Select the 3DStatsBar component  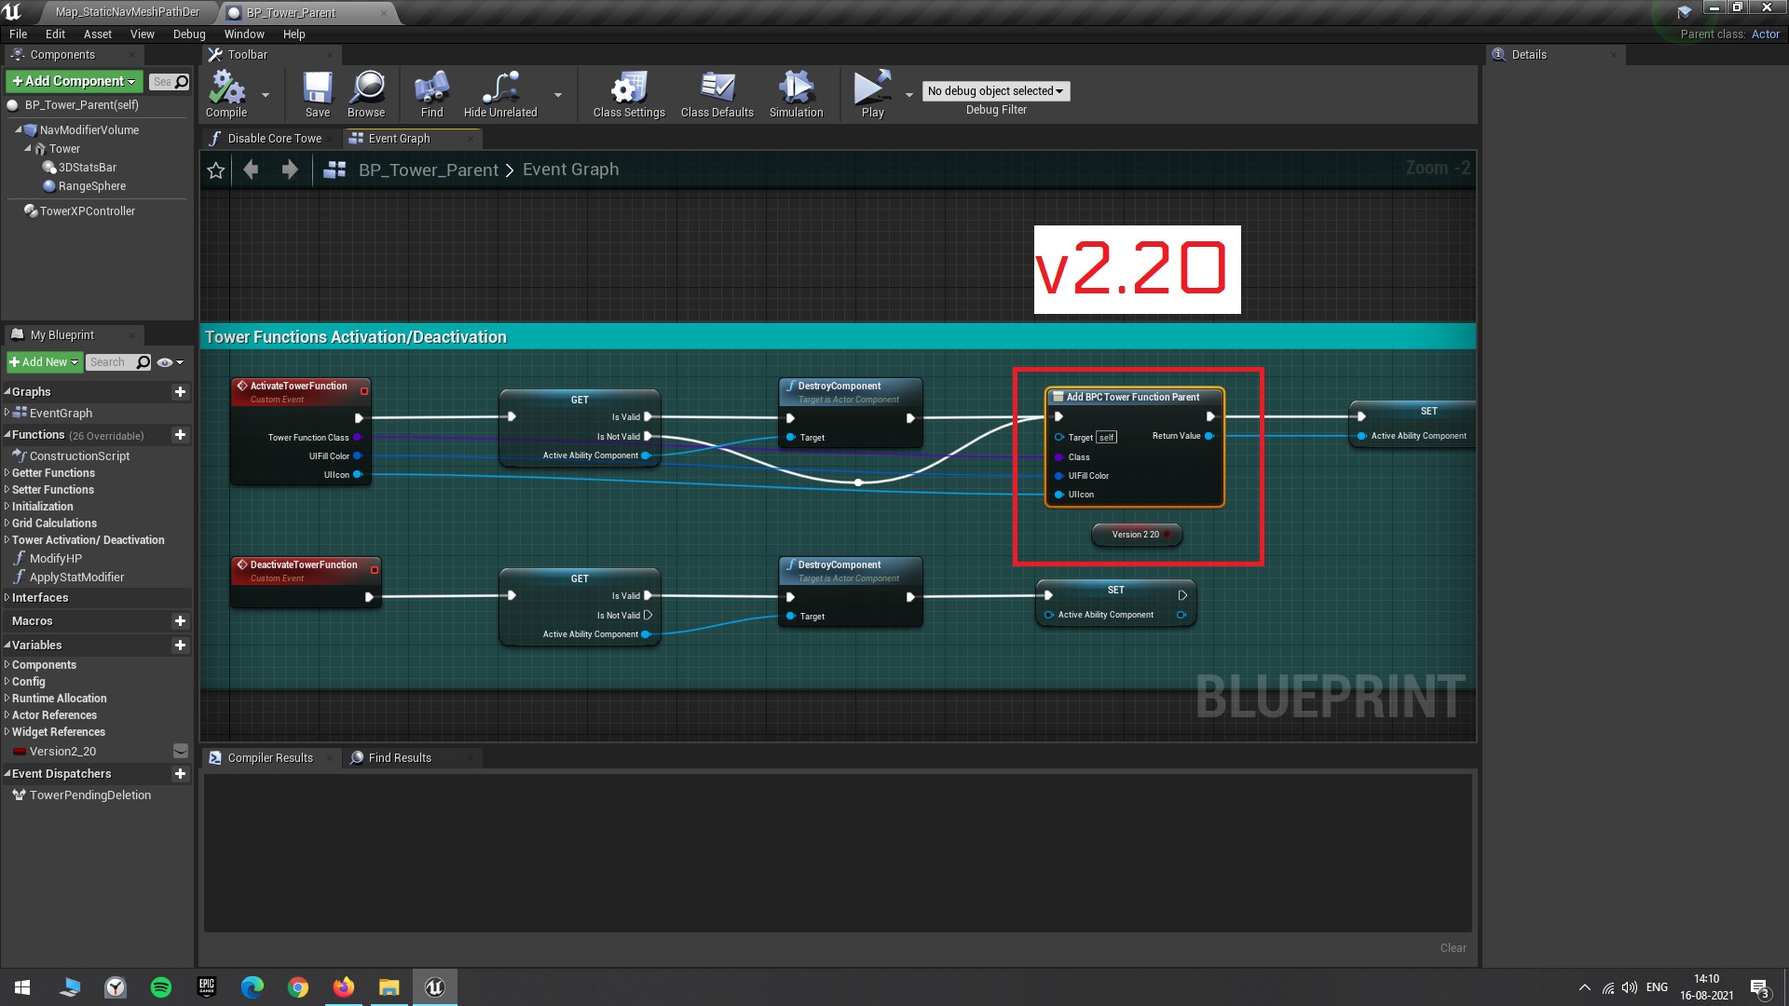87,168
